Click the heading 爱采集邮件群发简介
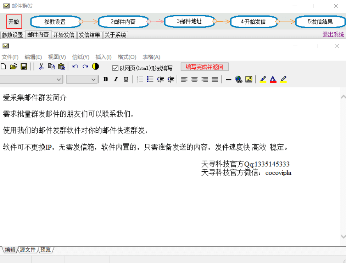 coord(35,98)
